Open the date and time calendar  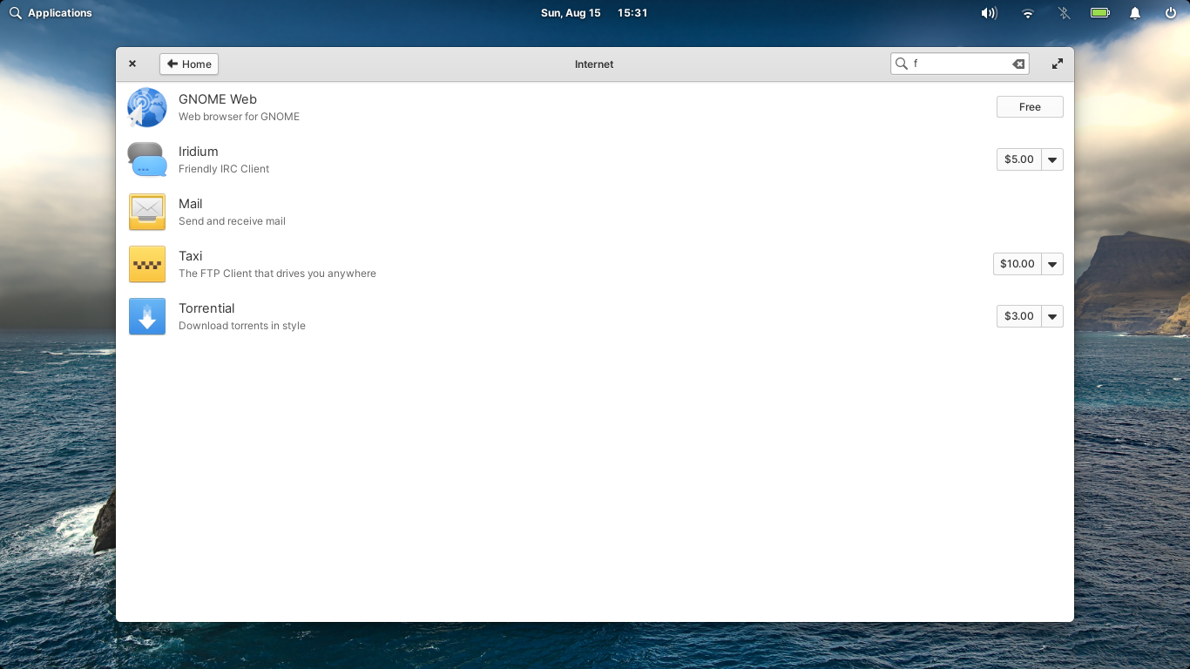(594, 13)
